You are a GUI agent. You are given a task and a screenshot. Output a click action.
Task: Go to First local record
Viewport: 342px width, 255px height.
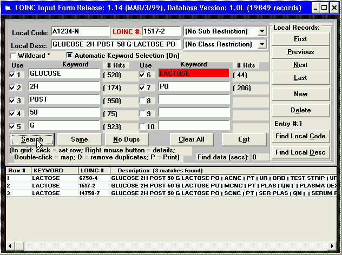[x=300, y=39]
